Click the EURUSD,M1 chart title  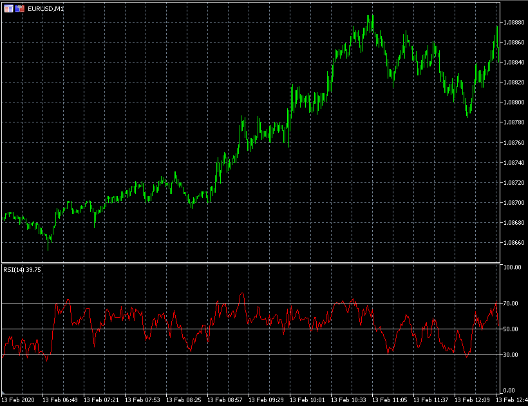(x=46, y=9)
